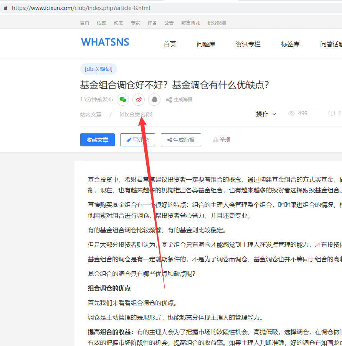This screenshot has width=342, height=346.
Task: Click the 写评论 button
Action: [137, 140]
